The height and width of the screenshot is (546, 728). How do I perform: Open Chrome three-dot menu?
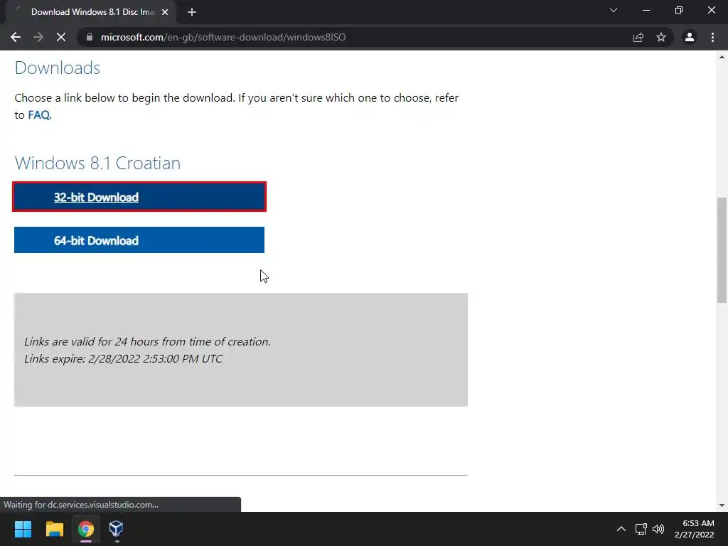point(712,37)
